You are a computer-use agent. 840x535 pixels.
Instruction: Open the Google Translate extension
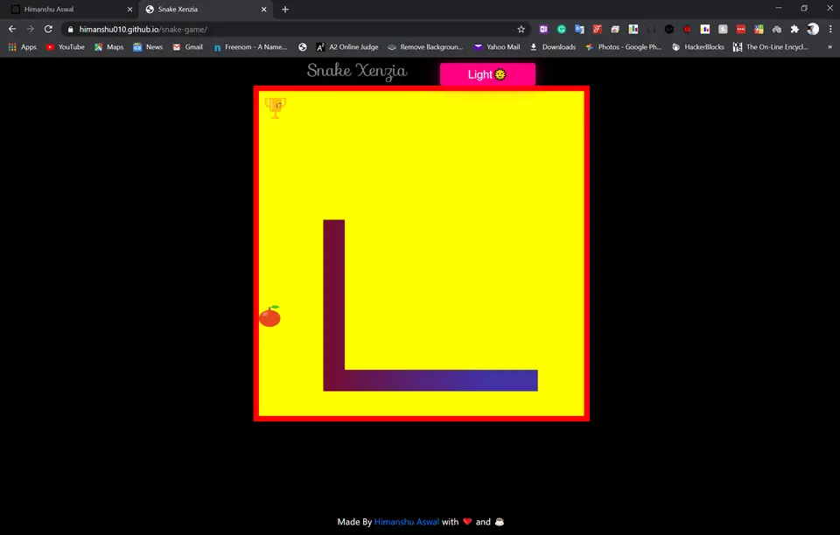click(579, 30)
